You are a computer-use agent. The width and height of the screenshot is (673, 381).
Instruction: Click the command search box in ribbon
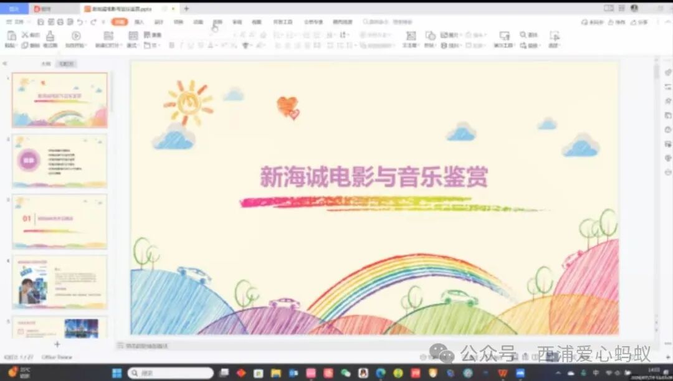click(x=388, y=22)
